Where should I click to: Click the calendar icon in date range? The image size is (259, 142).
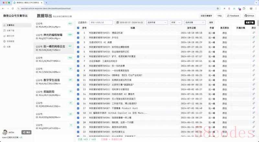click(x=118, y=23)
